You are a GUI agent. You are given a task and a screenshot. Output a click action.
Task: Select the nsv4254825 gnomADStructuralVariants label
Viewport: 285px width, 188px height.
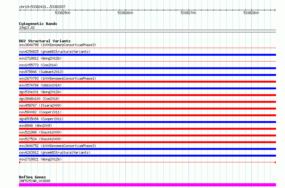pyautogui.click(x=55, y=52)
